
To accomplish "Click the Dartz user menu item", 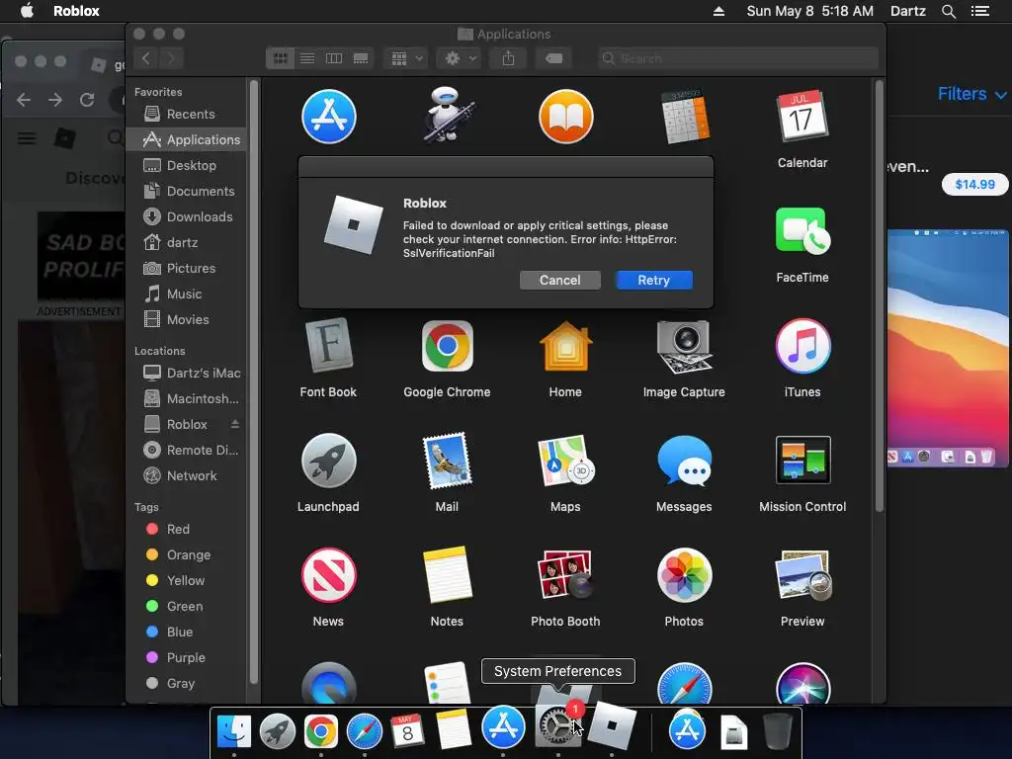I will pos(907,11).
